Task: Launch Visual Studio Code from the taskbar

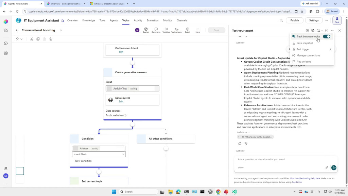Action: click(234, 192)
